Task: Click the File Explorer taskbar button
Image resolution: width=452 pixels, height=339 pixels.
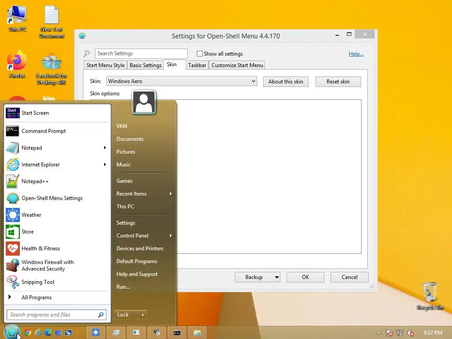Action: pos(197,333)
